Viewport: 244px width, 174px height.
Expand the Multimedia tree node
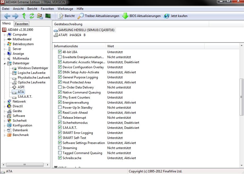tap(5, 59)
